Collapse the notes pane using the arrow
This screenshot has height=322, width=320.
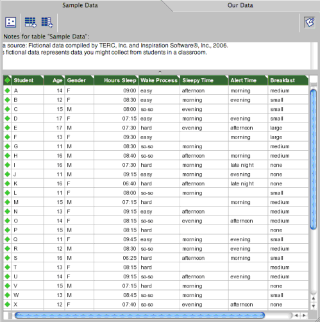160,72
